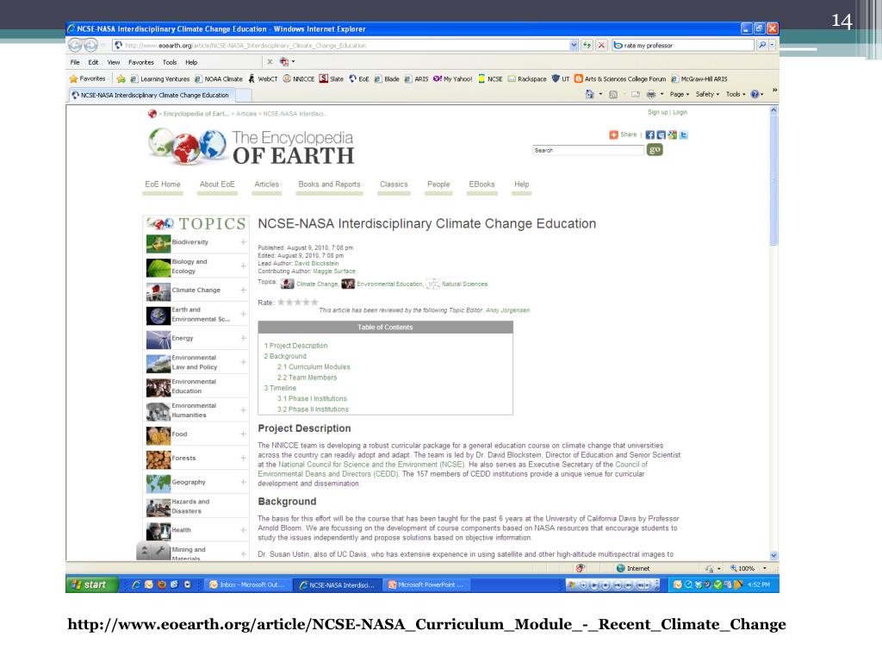Click the IE refresh button beside address bar
The width and height of the screenshot is (882, 662).
pos(587,45)
